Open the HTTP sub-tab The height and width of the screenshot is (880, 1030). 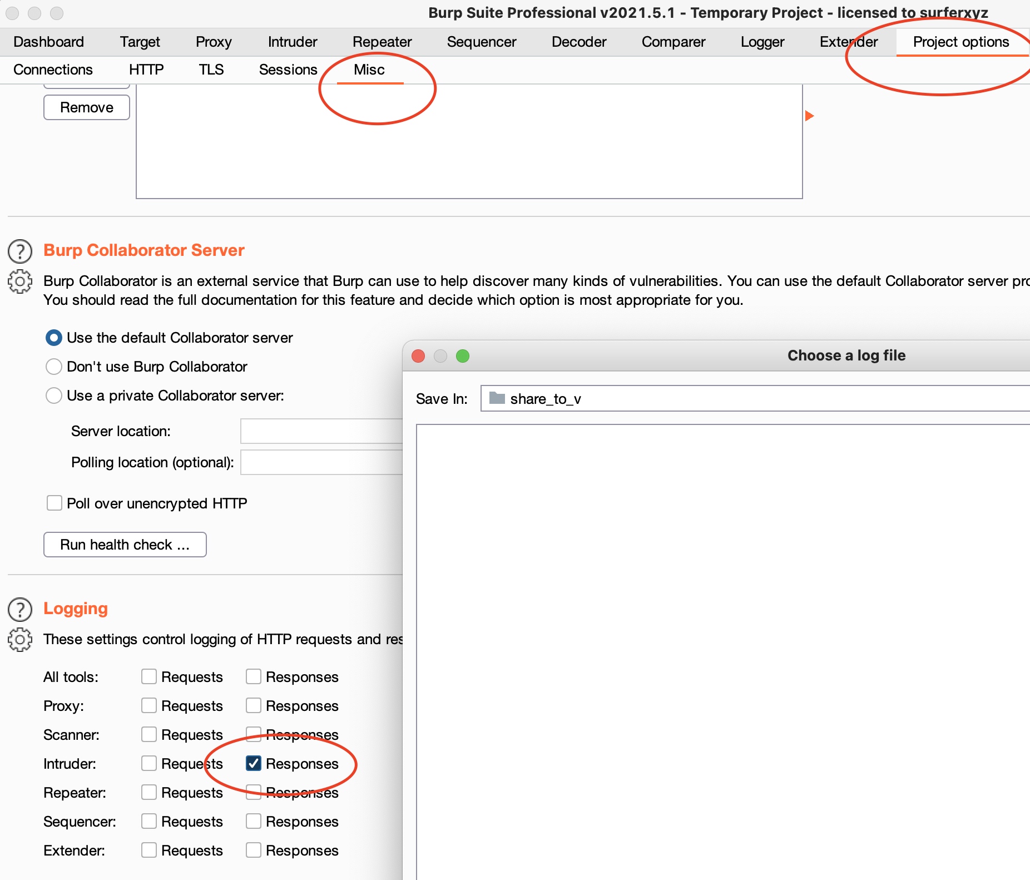(146, 70)
